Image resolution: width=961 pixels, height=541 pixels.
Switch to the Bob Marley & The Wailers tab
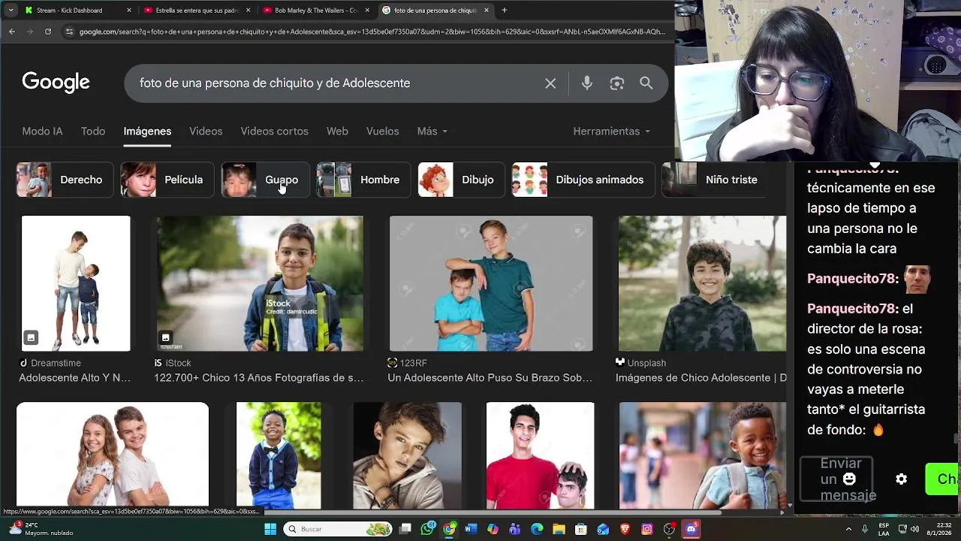315,11
